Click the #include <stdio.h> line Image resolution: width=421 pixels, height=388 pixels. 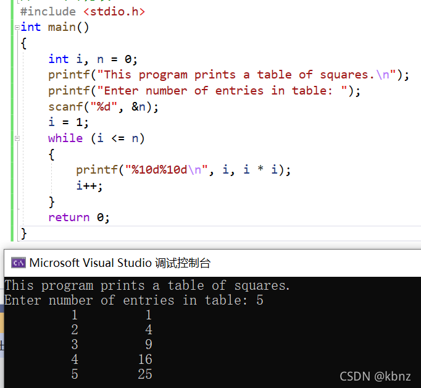(x=83, y=12)
